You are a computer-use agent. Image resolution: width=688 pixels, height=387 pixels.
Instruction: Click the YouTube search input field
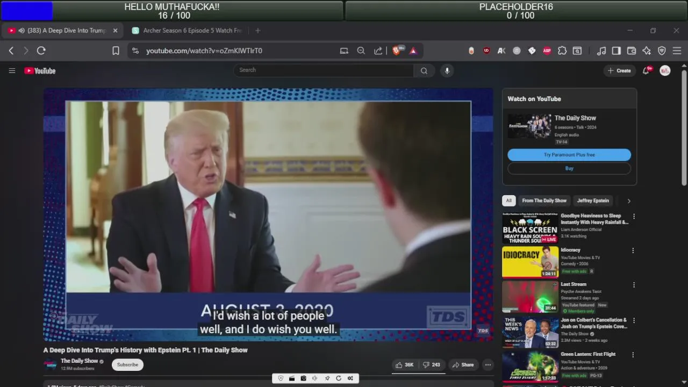(x=324, y=70)
